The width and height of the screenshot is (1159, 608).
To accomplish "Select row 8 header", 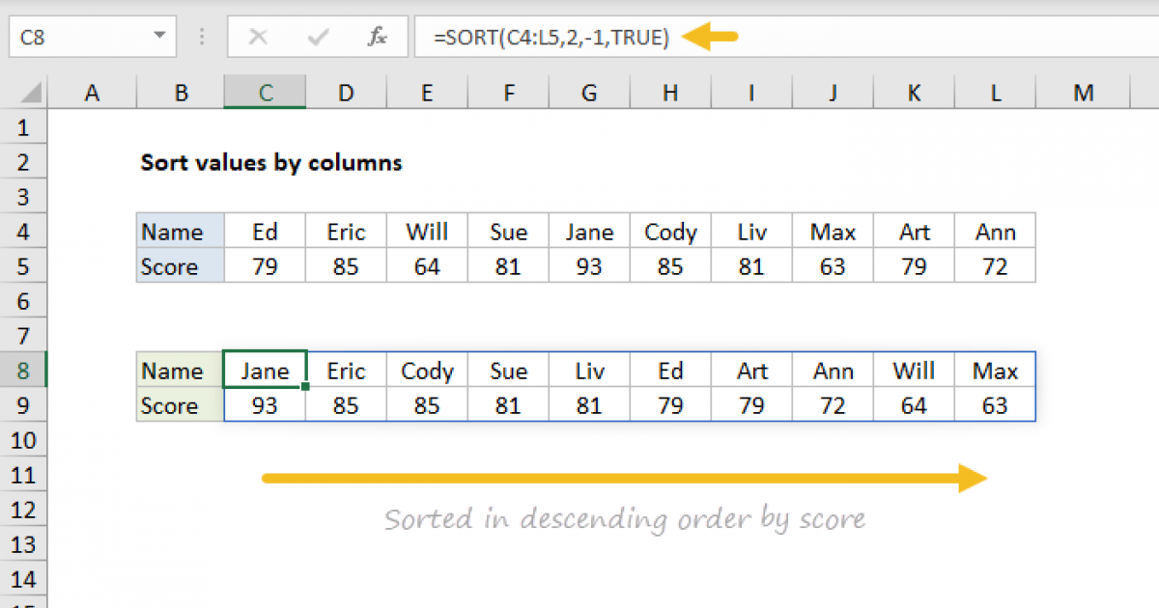I will (x=23, y=370).
